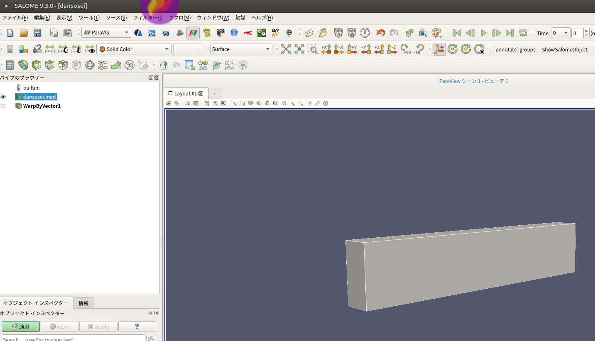Toggle visibility eye of WarpByVector1
595x341 pixels.
pyautogui.click(x=3, y=106)
